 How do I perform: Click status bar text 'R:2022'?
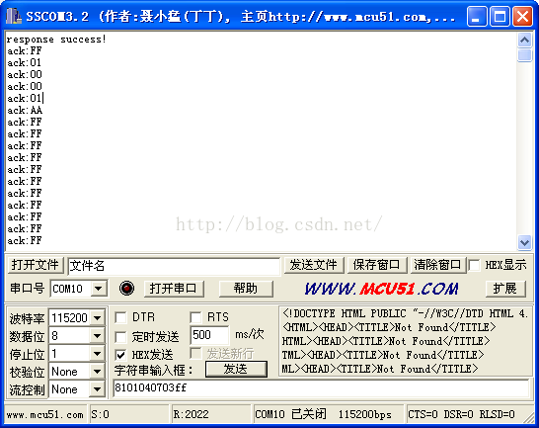pos(192,414)
